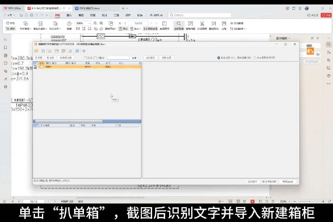Screen dimensions: 333x222
Task: Open the 文件 menu dropdown
Action: [10, 15]
